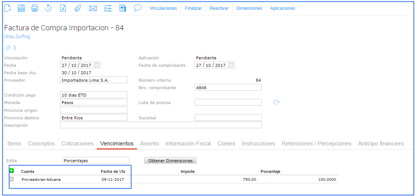Switch to the Asiento tab
The width and height of the screenshot is (417, 196).
tap(149, 143)
